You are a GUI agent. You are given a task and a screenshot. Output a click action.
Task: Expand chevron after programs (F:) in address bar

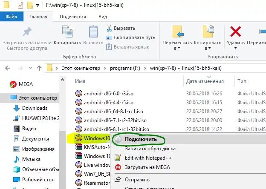point(145,68)
